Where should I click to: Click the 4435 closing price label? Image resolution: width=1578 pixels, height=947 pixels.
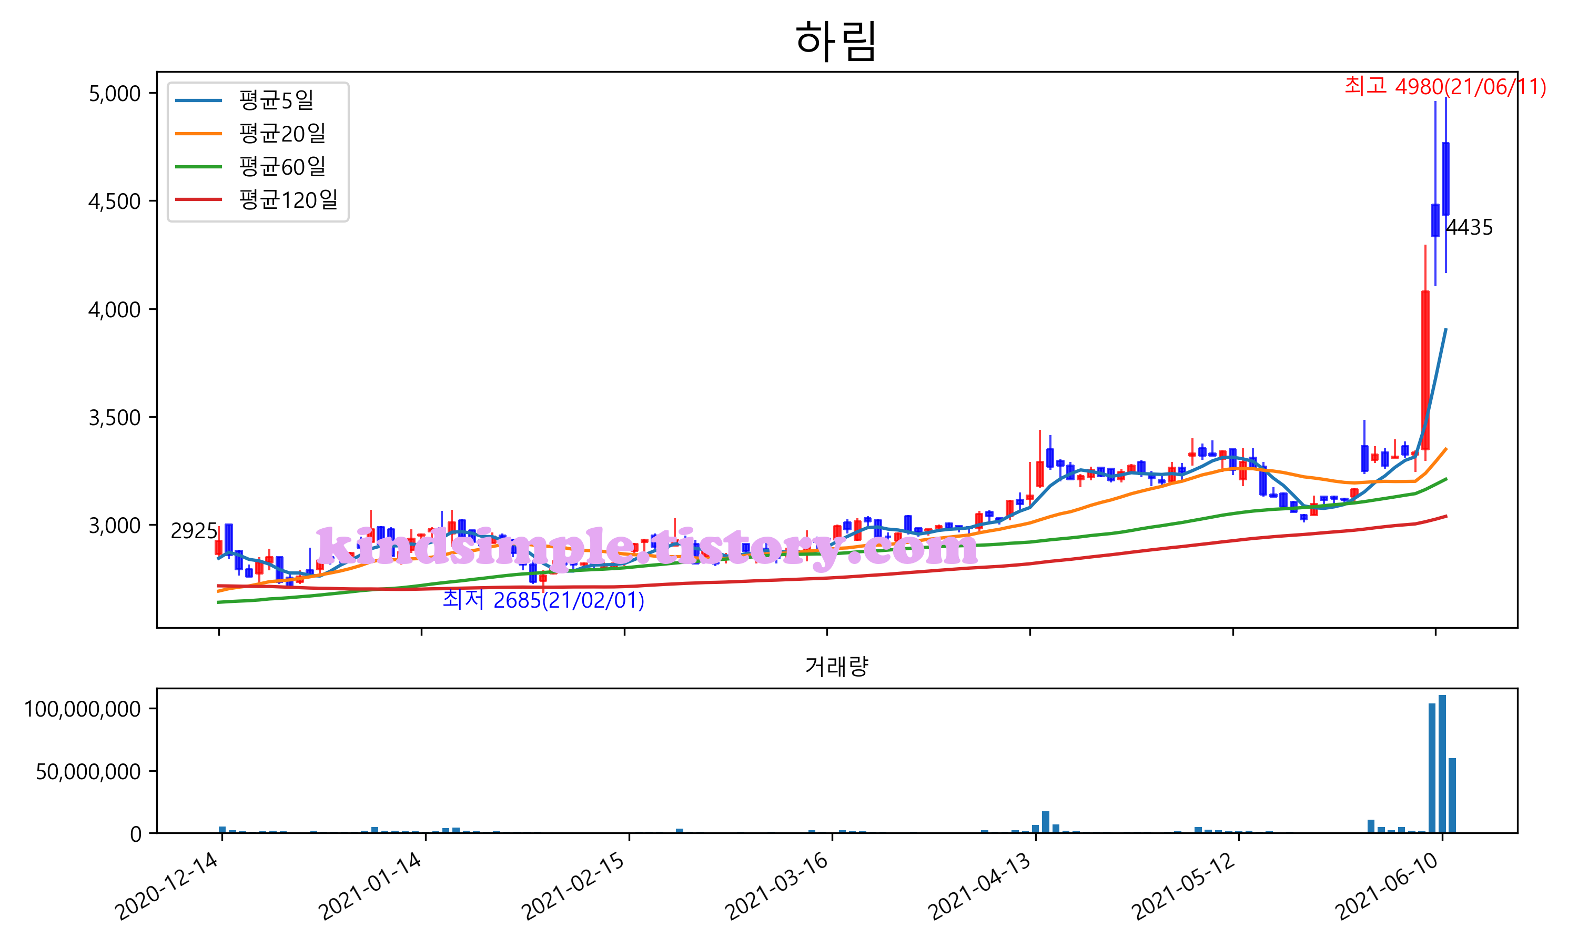point(1469,227)
